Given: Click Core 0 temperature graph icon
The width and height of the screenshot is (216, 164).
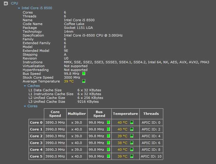Looking at the screenshot, I should (132, 122).
